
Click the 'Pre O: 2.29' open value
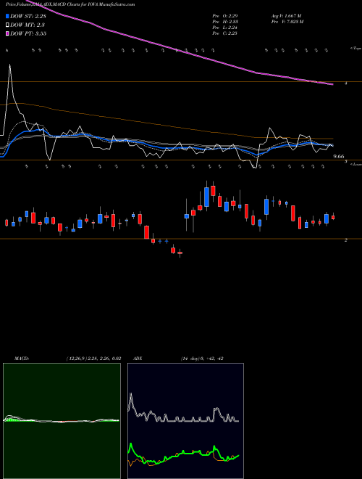click(225, 16)
